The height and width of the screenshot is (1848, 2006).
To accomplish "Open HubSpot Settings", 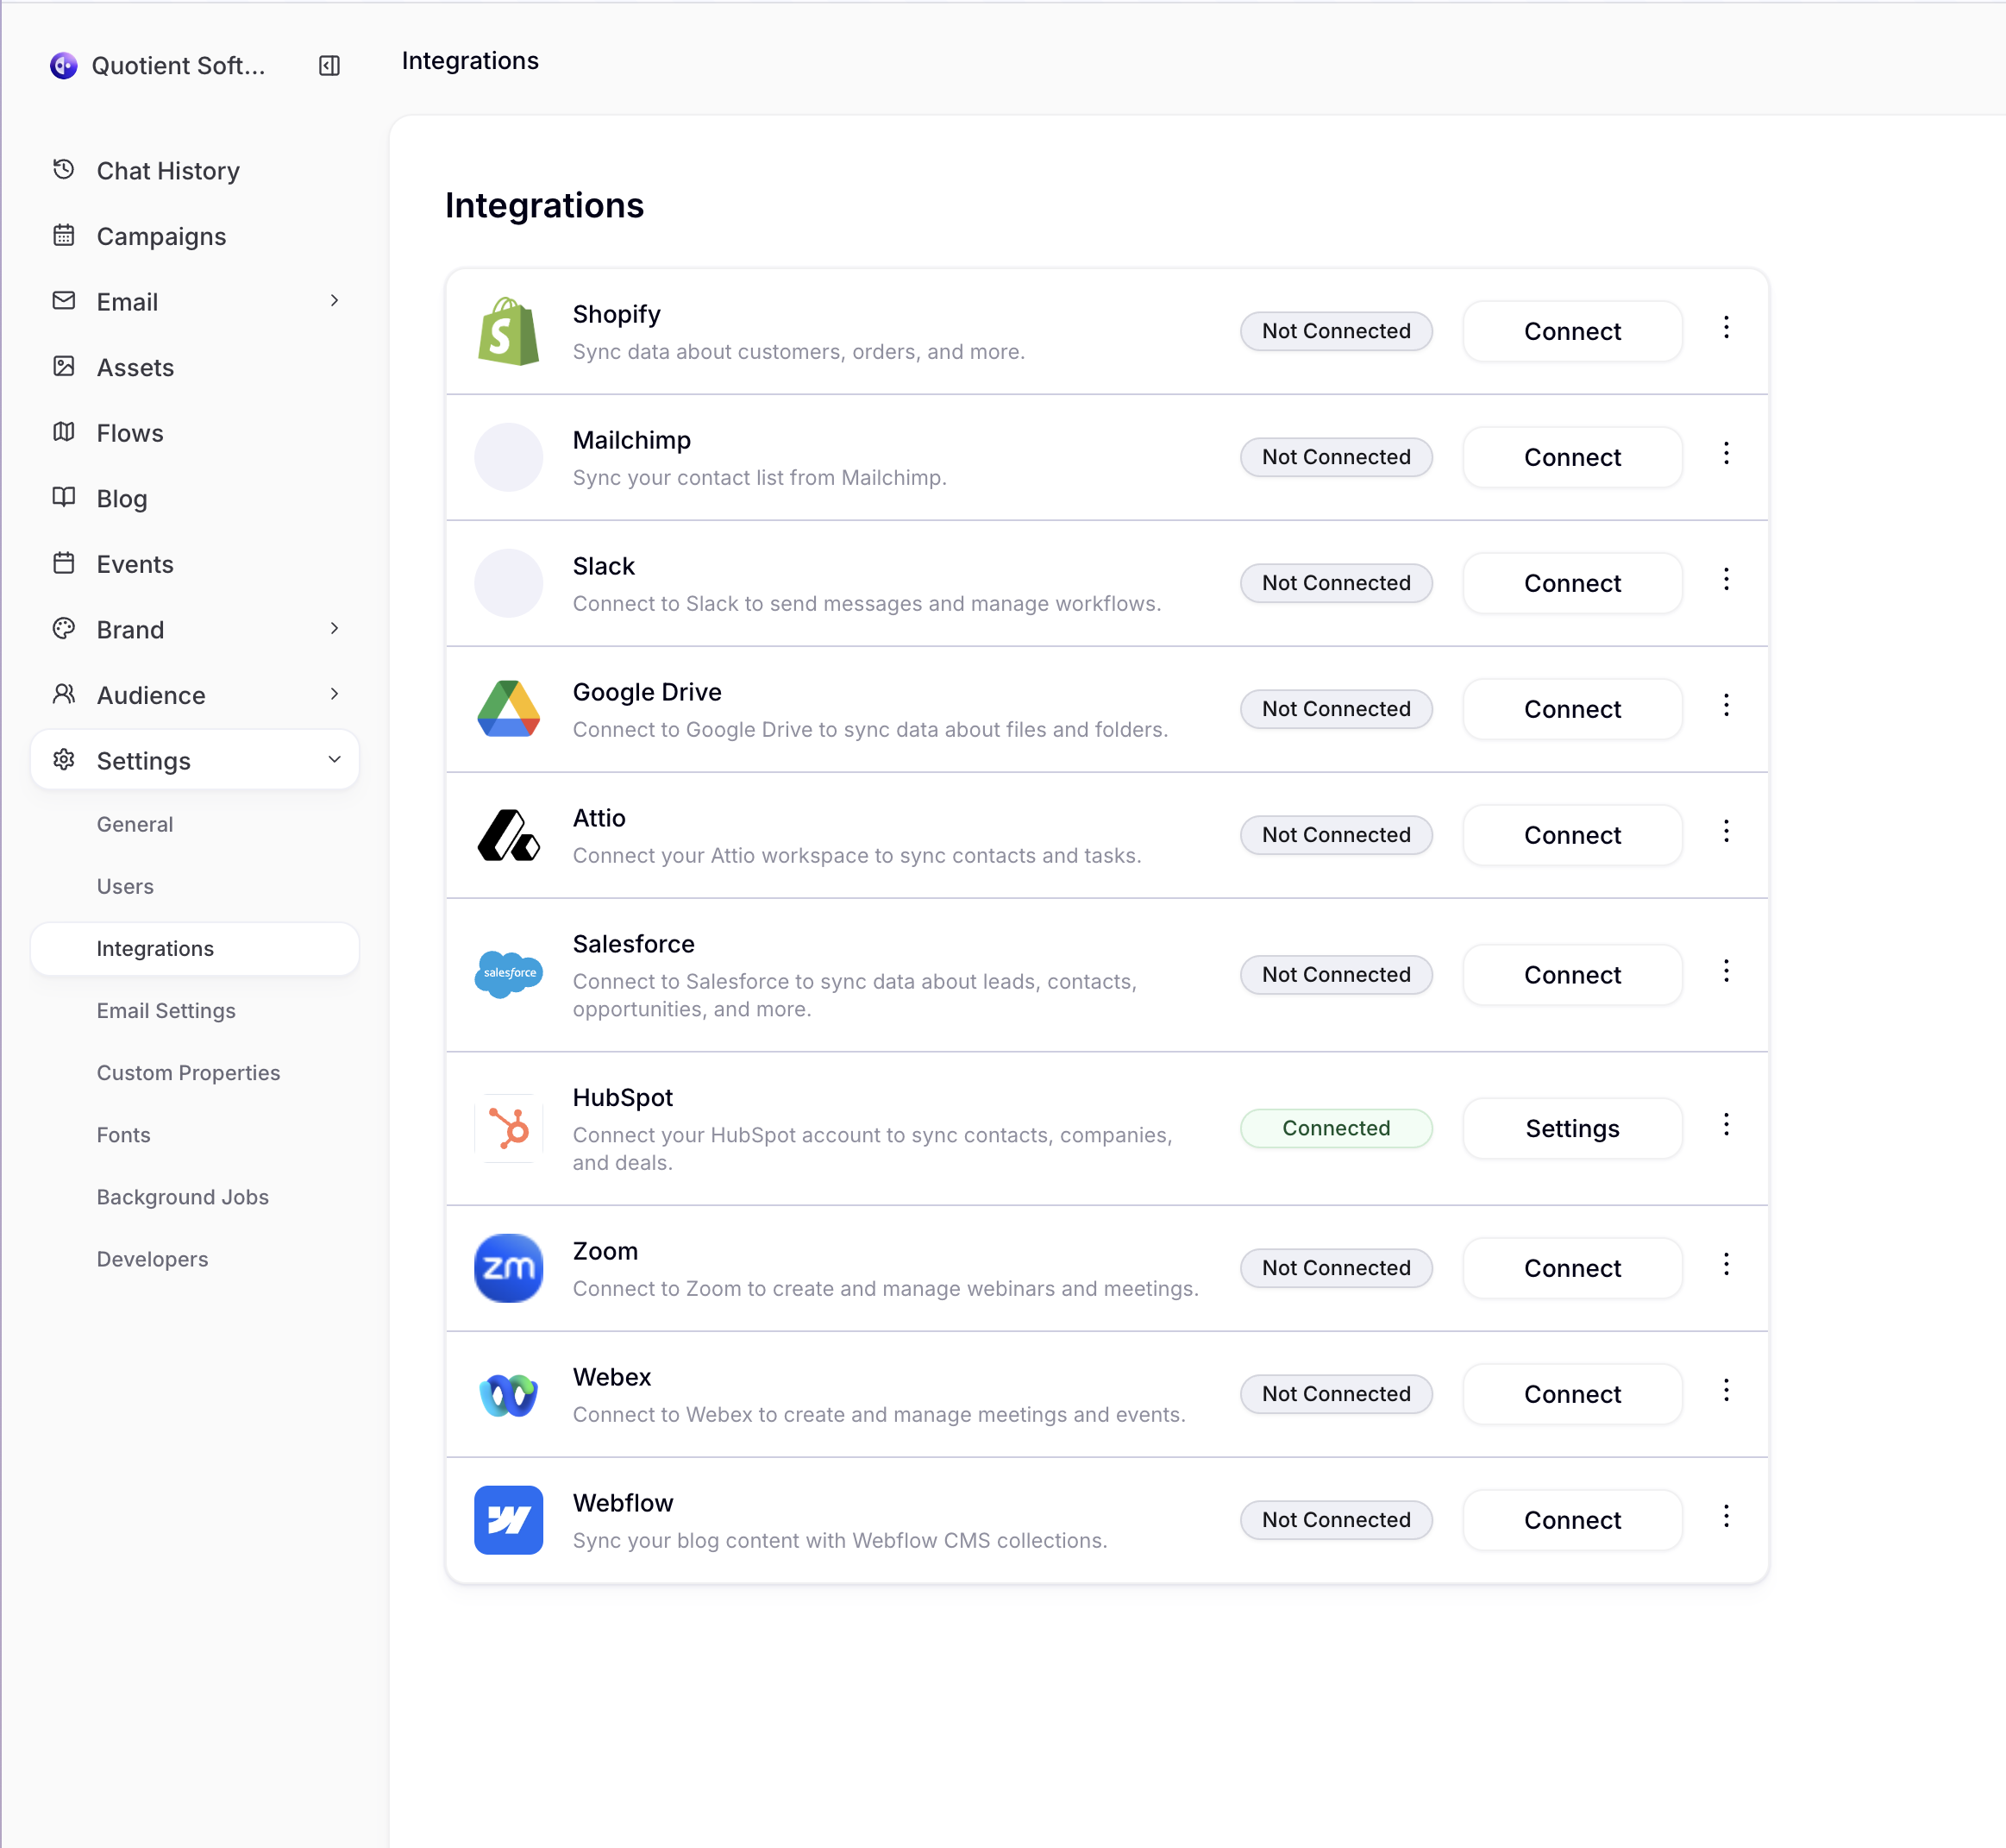I will pos(1571,1128).
